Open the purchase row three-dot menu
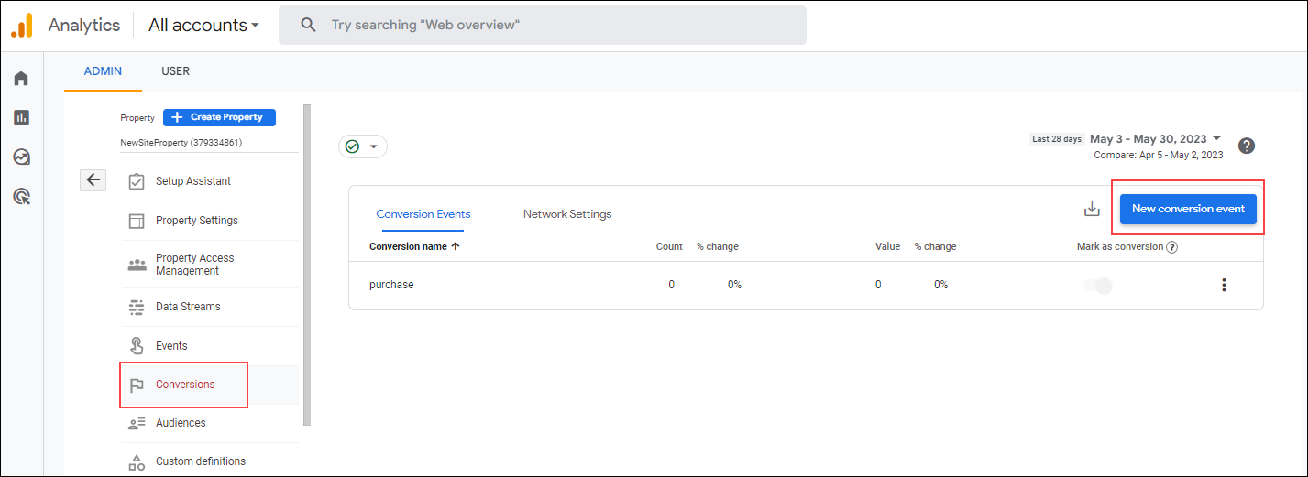The height and width of the screenshot is (477, 1308). click(x=1224, y=285)
